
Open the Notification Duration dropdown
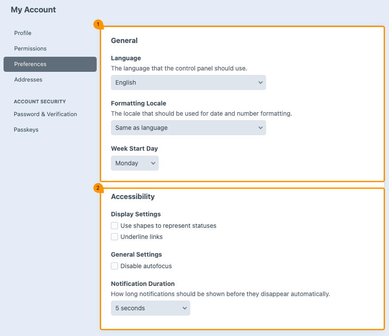point(150,308)
